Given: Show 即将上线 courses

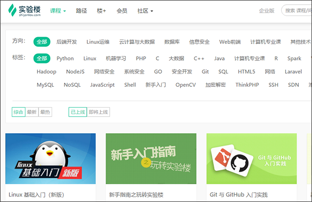Looking at the screenshot, I should coord(98,112).
